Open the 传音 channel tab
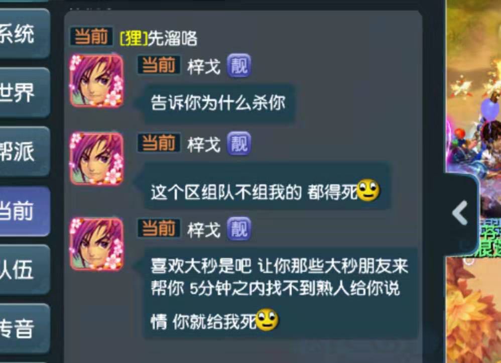 pos(24,328)
